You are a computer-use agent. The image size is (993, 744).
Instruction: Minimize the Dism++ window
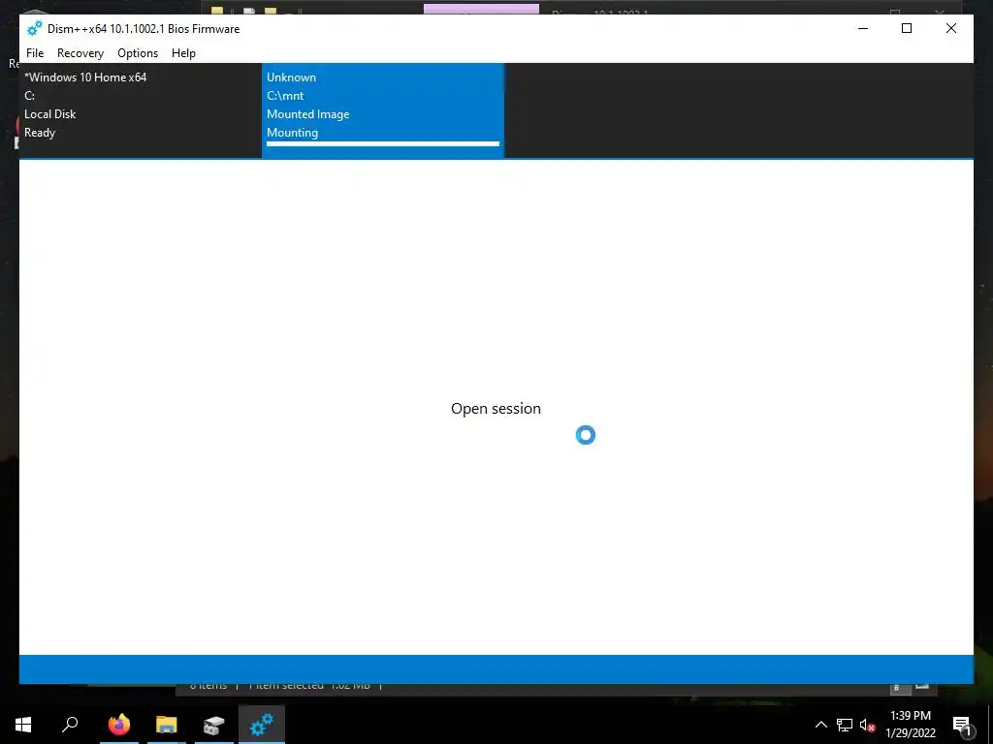(x=863, y=28)
